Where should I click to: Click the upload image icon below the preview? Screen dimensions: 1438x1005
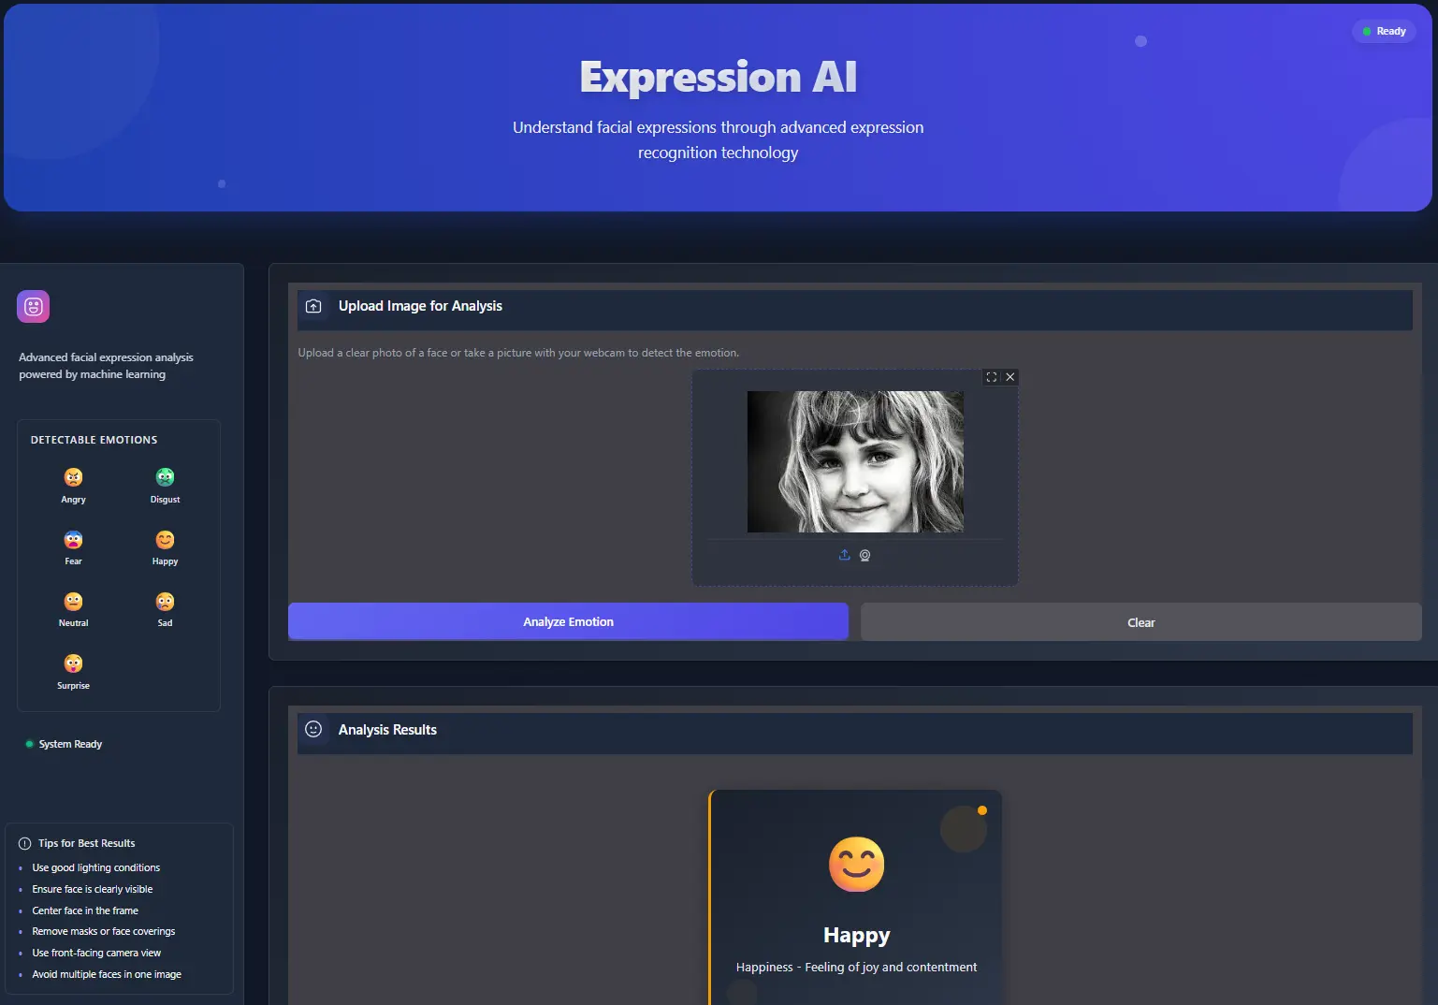point(845,555)
